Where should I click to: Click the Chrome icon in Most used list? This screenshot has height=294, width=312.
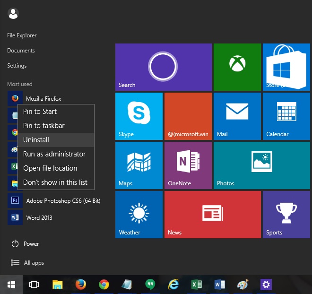[14, 132]
